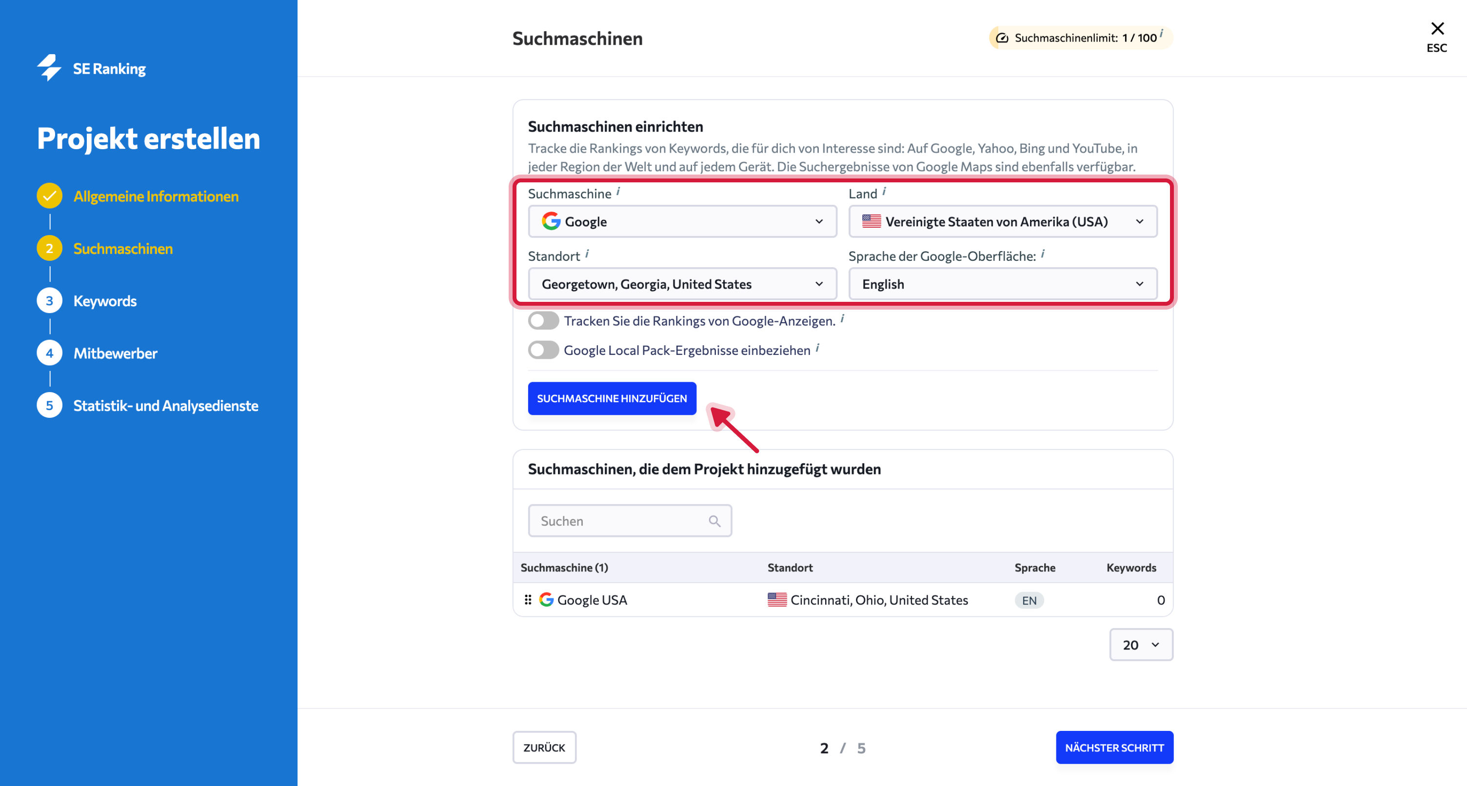Viewport: 1467px width, 786px height.
Task: Open the rows-per-page dropdown showing 20
Action: [x=1141, y=645]
